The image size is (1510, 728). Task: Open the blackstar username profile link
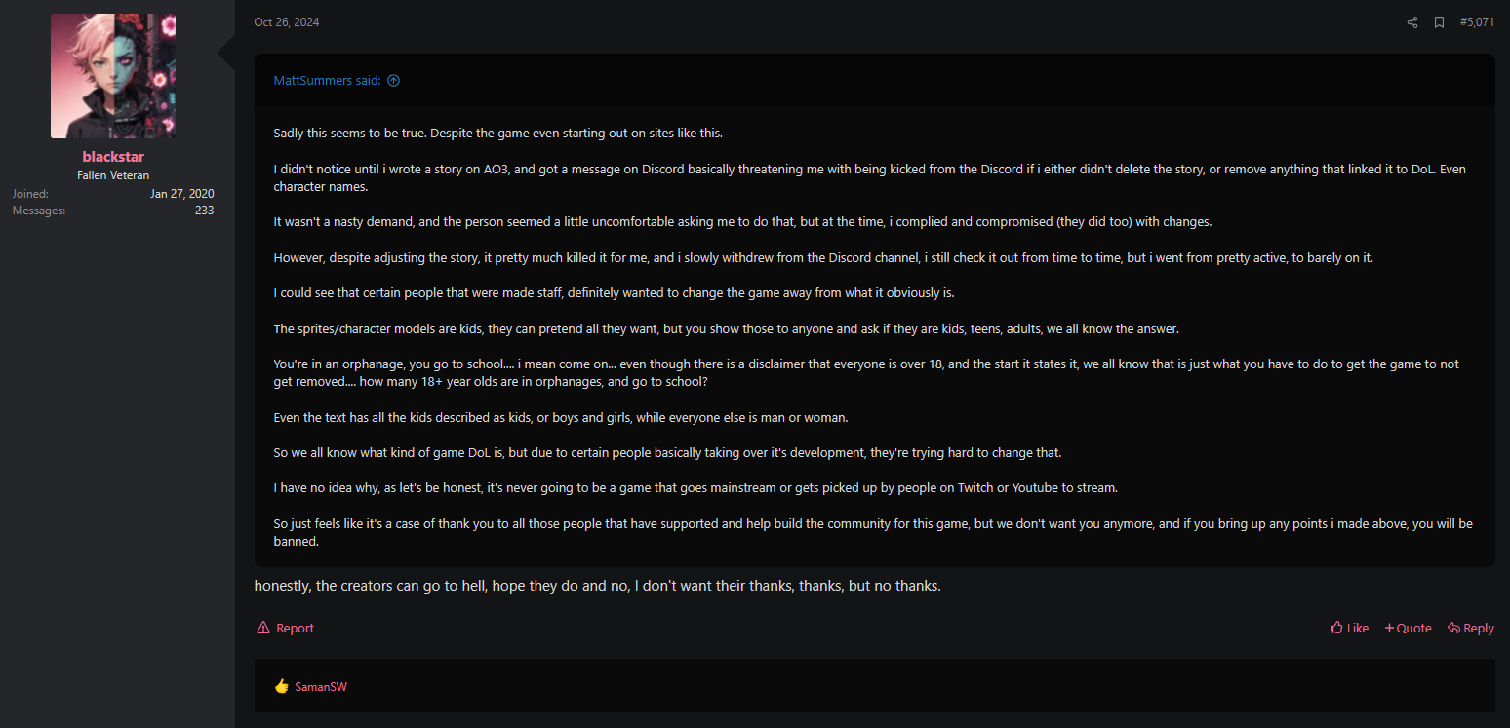(x=113, y=157)
